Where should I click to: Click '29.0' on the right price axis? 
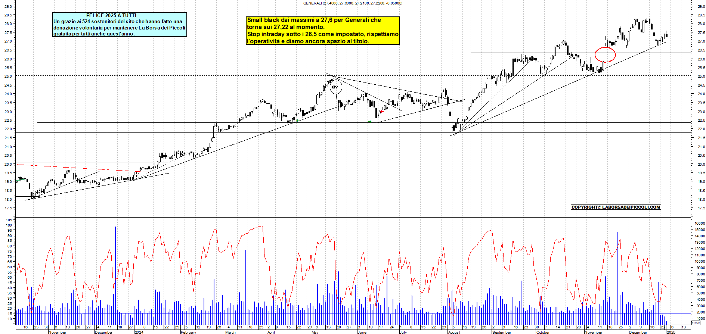pyautogui.click(x=701, y=6)
